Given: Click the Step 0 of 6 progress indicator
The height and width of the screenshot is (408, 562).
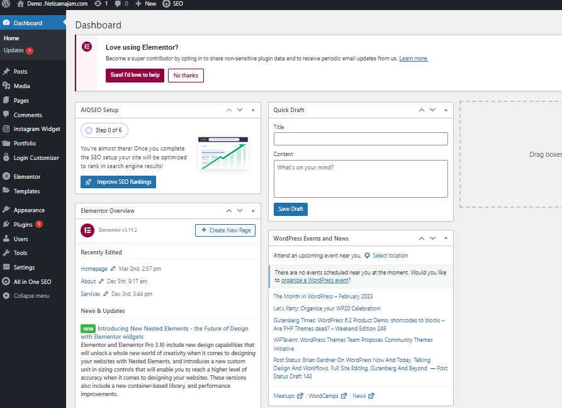Looking at the screenshot, I should pyautogui.click(x=104, y=130).
